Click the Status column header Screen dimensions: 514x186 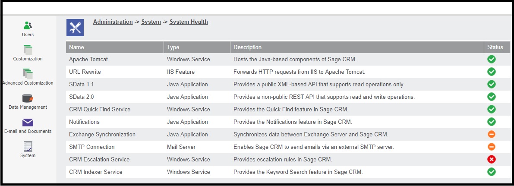click(x=495, y=47)
